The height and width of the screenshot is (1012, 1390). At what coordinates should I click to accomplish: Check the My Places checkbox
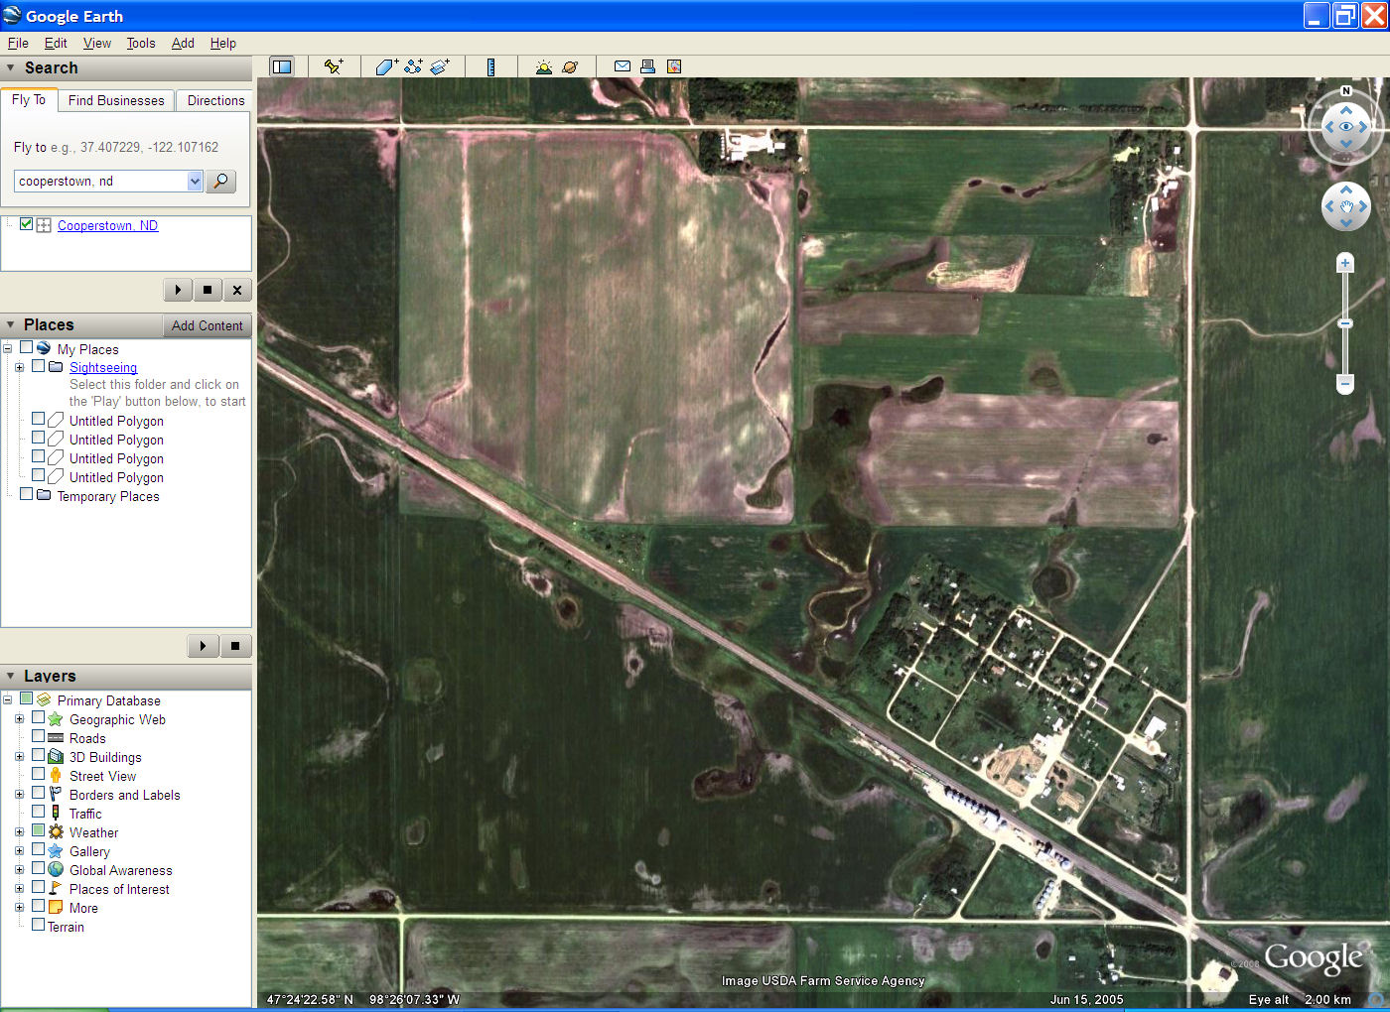[x=26, y=347]
